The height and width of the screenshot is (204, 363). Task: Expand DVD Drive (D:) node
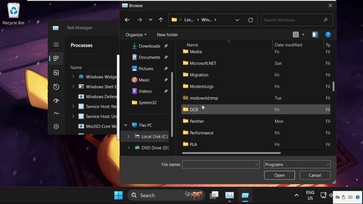pos(129,147)
